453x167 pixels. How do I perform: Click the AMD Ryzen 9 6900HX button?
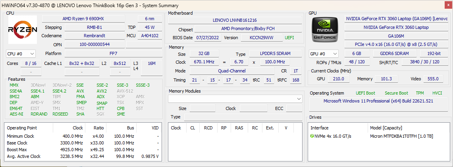point(83,19)
